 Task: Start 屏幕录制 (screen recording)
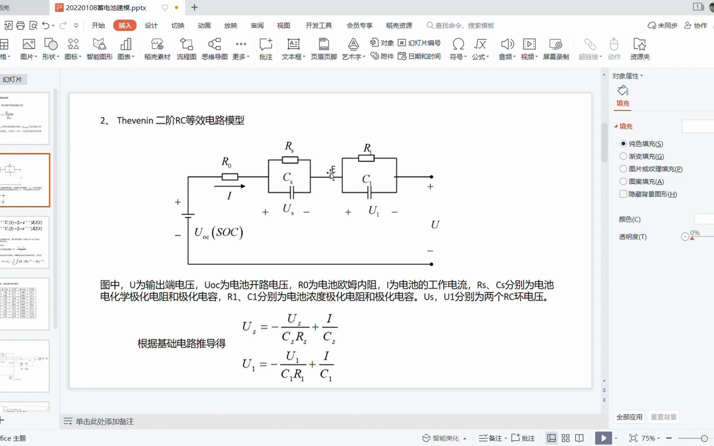556,49
